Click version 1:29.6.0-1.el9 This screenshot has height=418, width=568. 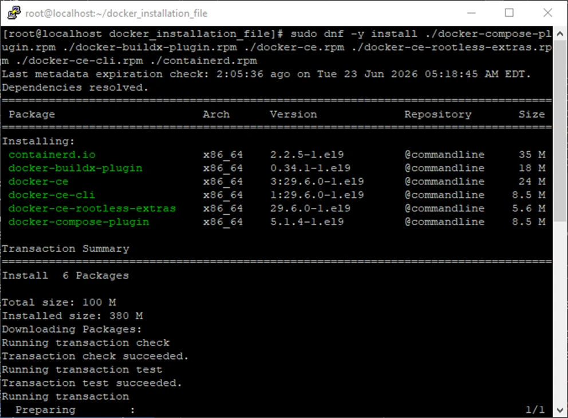click(317, 195)
